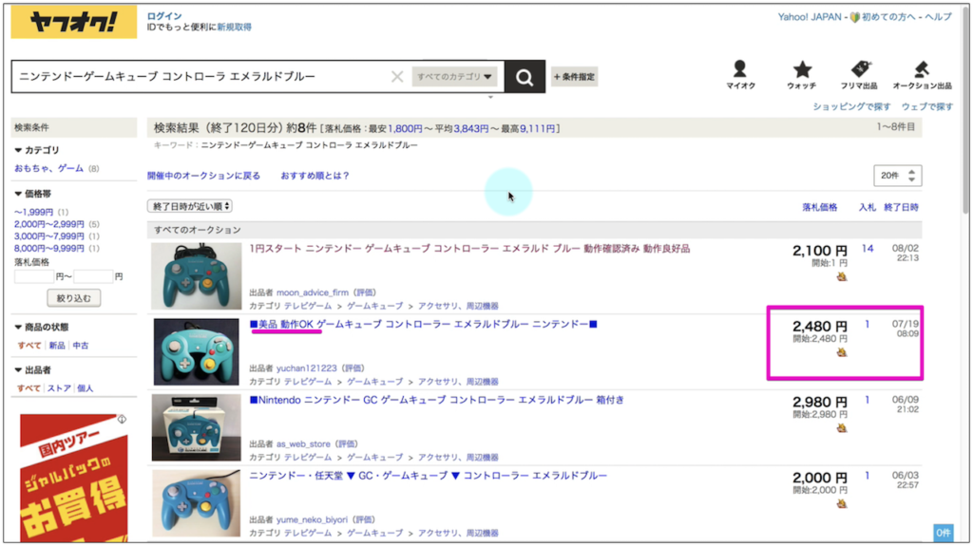Click ウェブで探す link
The width and height of the screenshot is (973, 546).
pyautogui.click(x=927, y=106)
